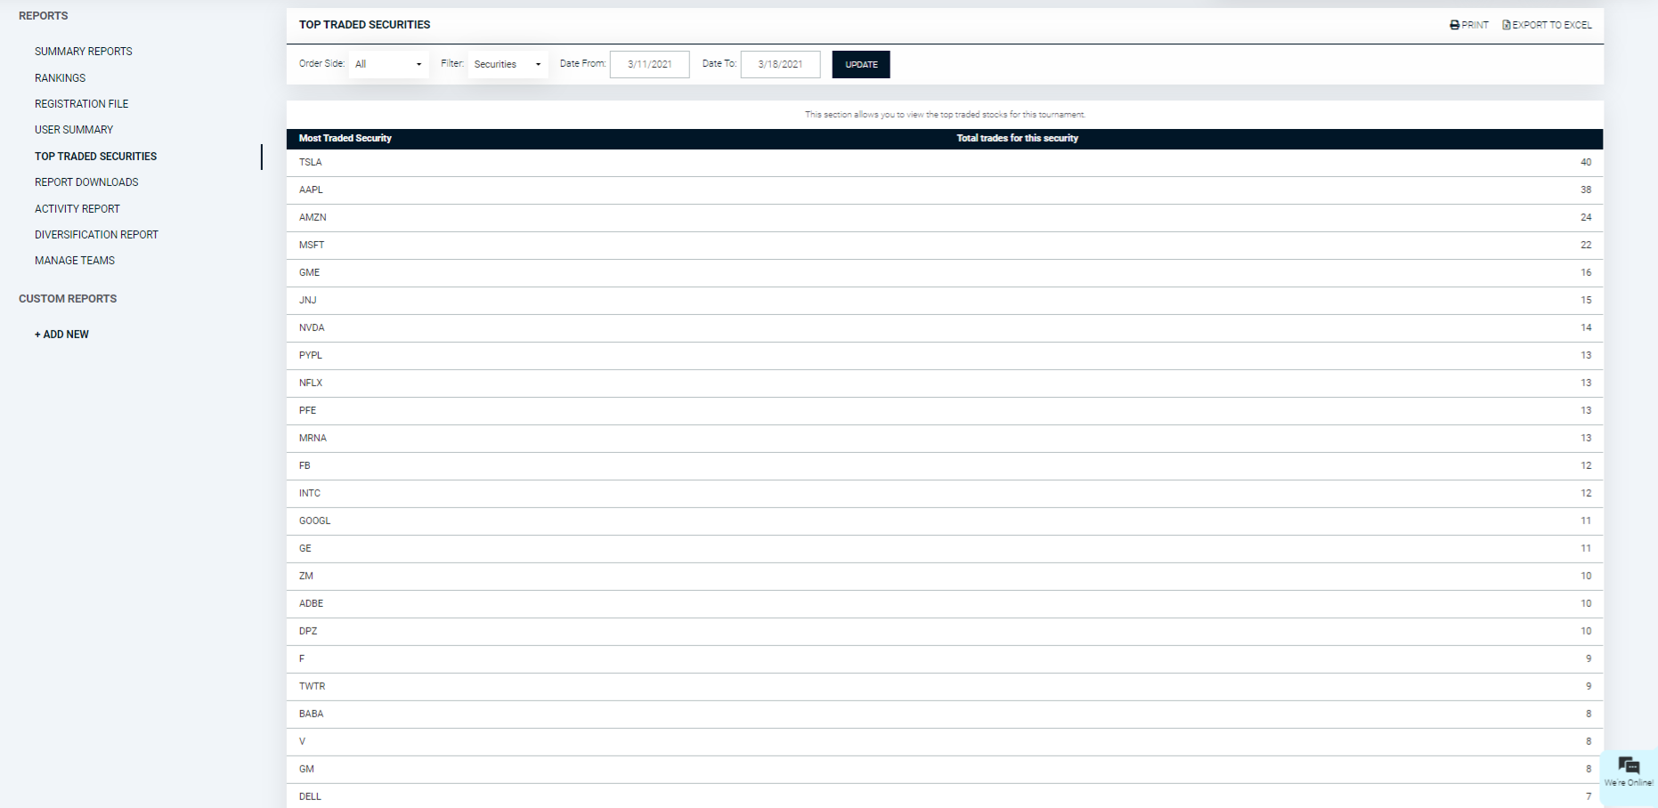
Task: Click the Date From field
Action: [649, 64]
